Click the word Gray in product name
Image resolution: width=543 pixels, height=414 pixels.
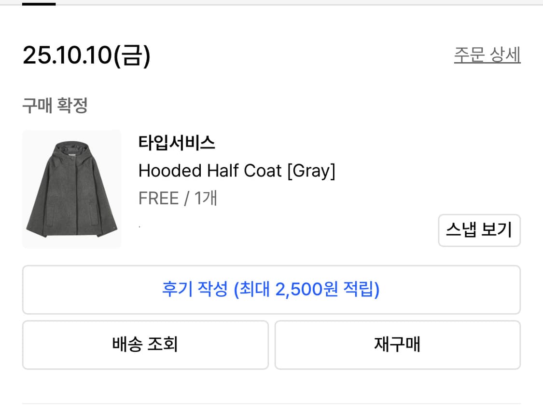pos(311,171)
